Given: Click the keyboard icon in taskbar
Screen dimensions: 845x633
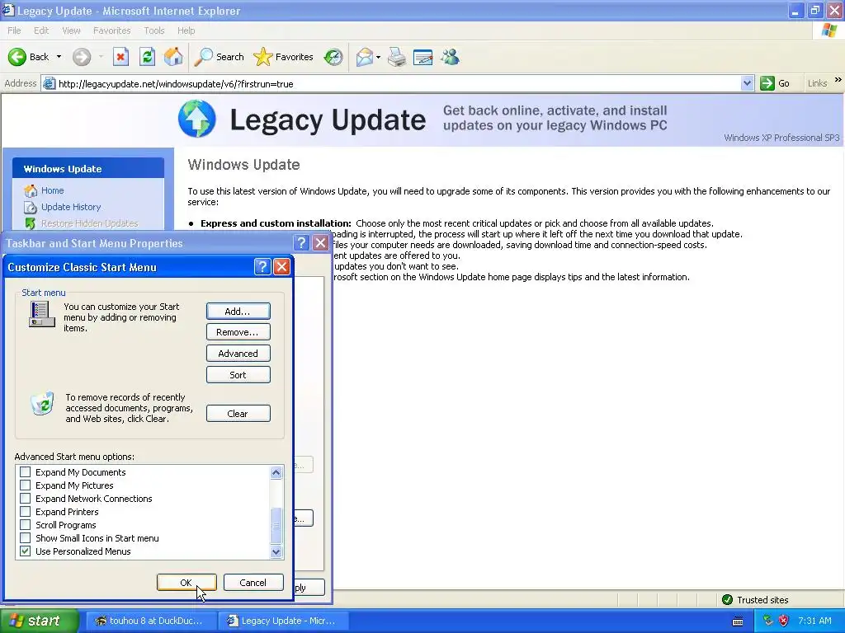Looking at the screenshot, I should (738, 621).
